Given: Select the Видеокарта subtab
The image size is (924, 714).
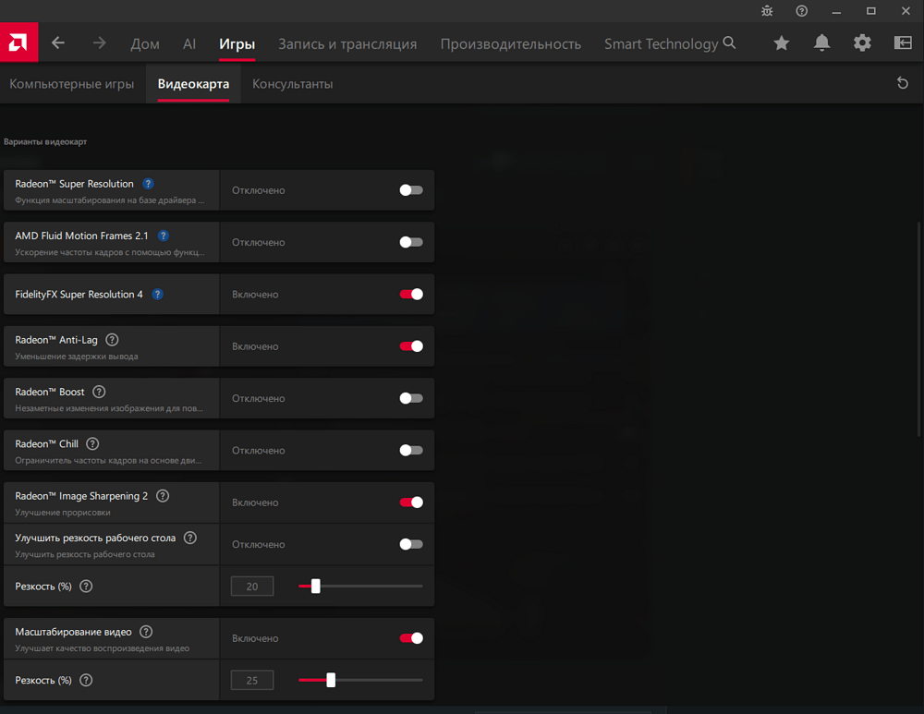Looking at the screenshot, I should pos(193,84).
